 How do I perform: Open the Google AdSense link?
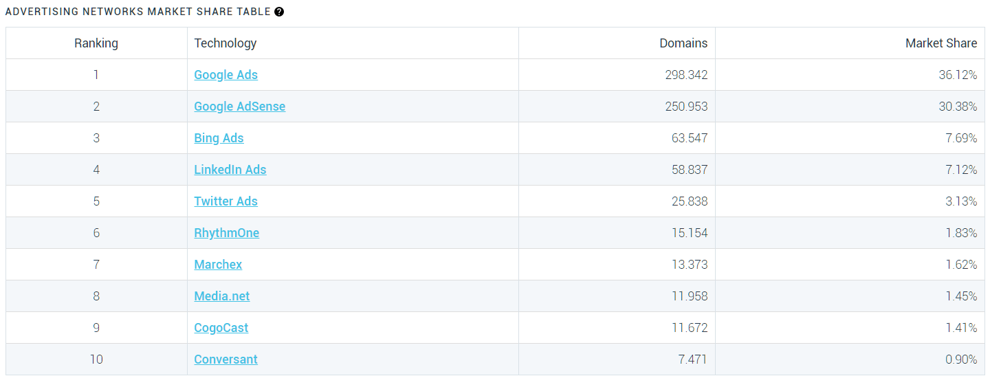pos(239,107)
